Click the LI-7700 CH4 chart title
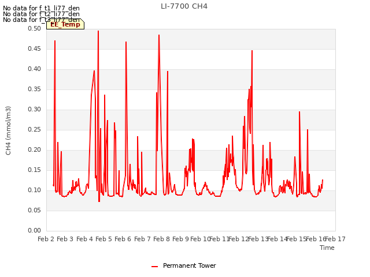The image size is (370, 277). point(184,6)
